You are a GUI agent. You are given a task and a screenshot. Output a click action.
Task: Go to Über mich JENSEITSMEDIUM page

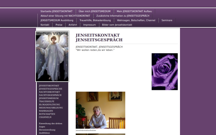coord(95,11)
